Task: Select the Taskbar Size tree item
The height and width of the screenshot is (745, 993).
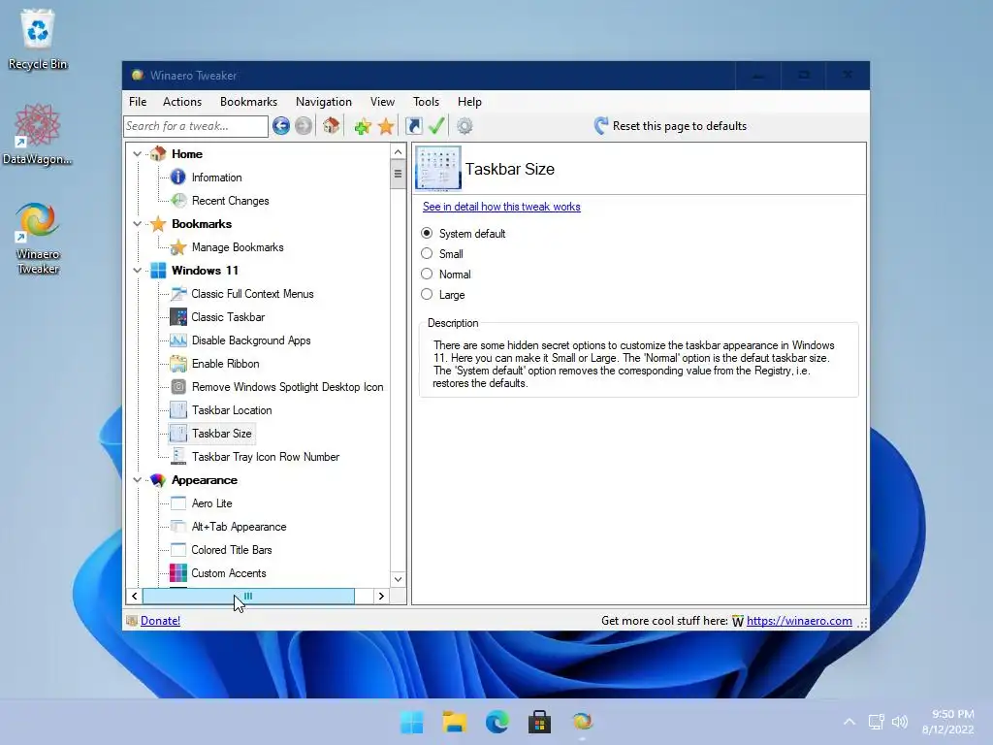Action: tap(222, 434)
